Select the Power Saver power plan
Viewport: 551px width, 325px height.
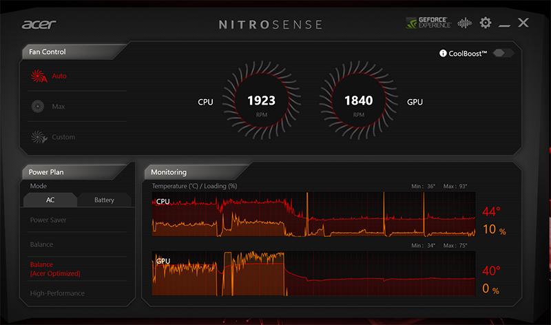coord(48,220)
